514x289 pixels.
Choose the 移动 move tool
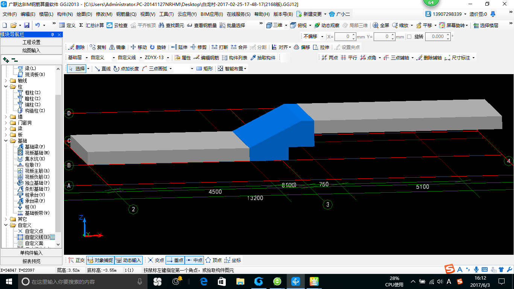(x=138, y=47)
